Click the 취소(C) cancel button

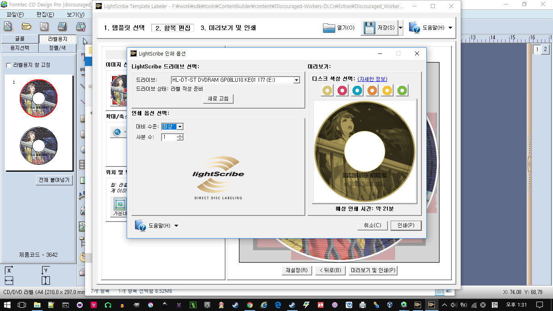click(x=372, y=226)
